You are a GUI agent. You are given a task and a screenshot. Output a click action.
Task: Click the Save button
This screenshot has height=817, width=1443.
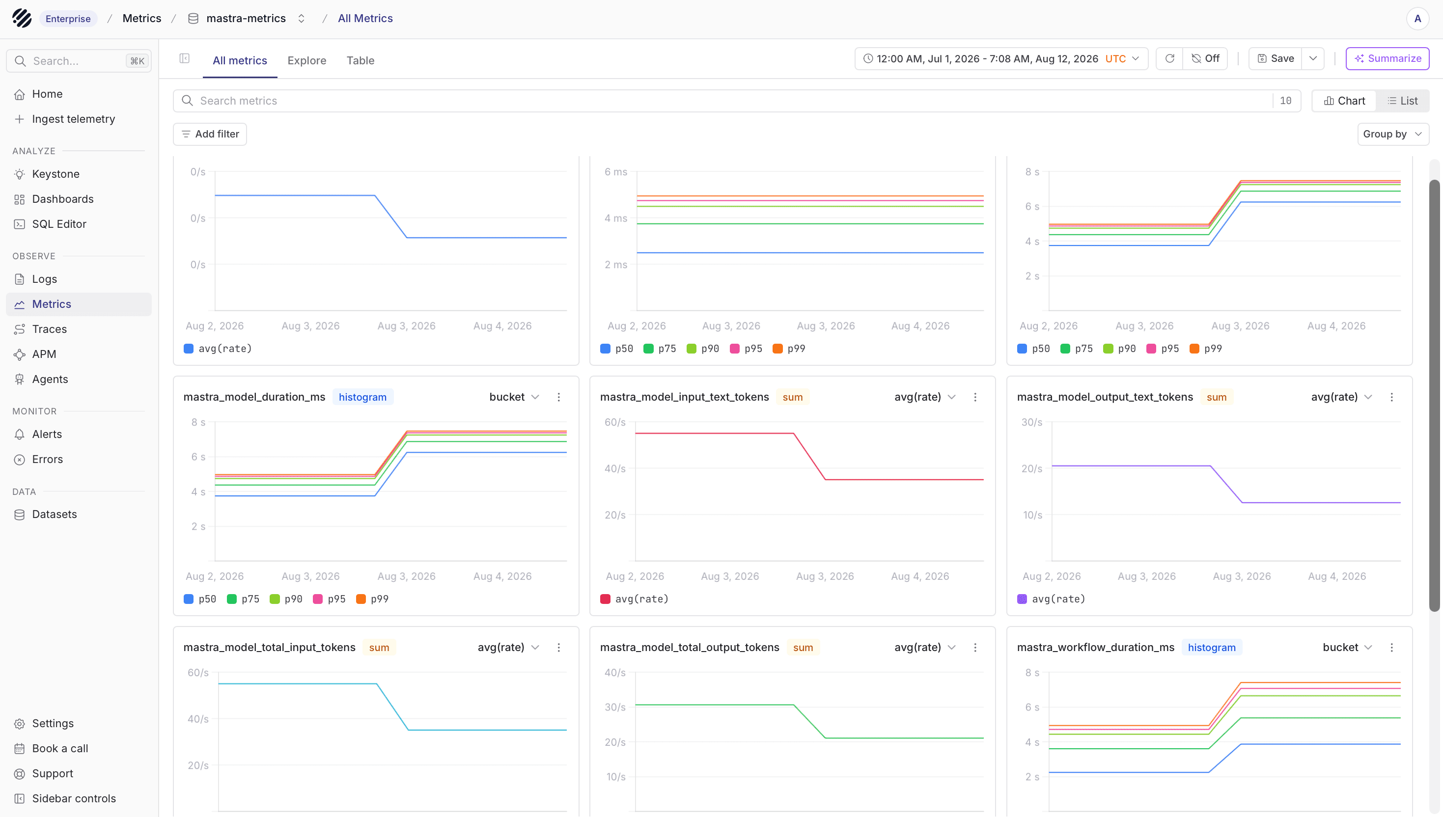pyautogui.click(x=1275, y=58)
